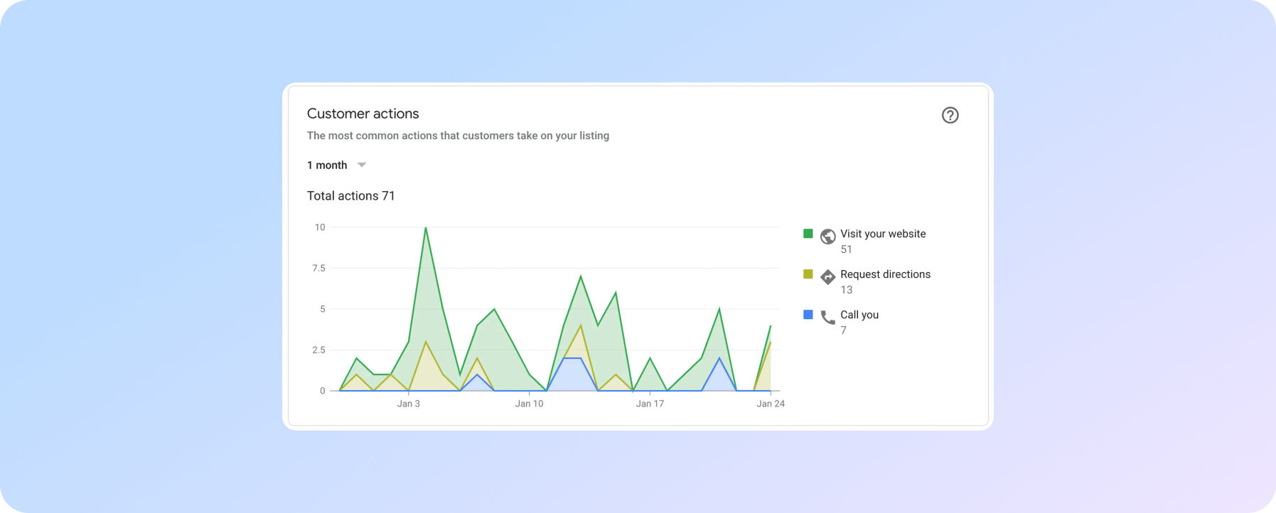Select the olive Request directions swatch
This screenshot has height=513, width=1276.
point(808,274)
